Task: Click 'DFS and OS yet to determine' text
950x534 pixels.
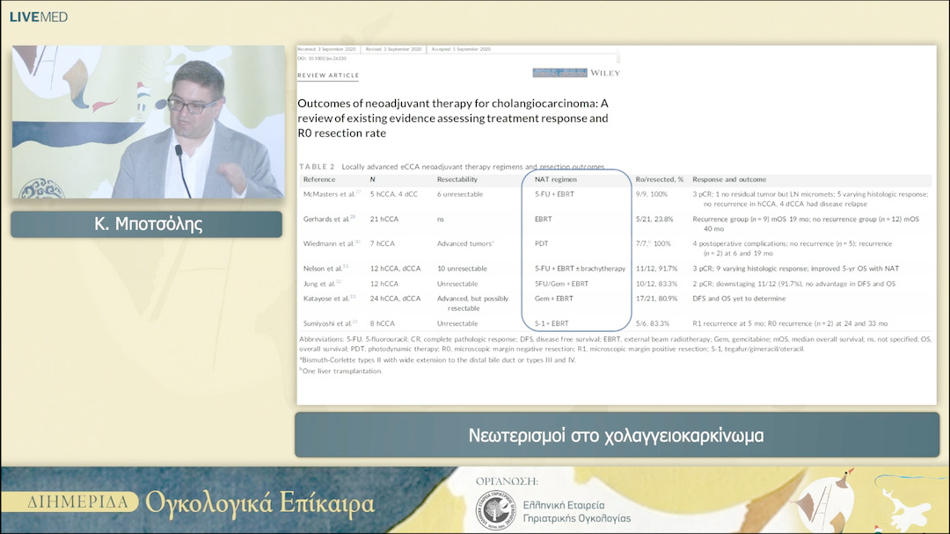Action: (739, 299)
